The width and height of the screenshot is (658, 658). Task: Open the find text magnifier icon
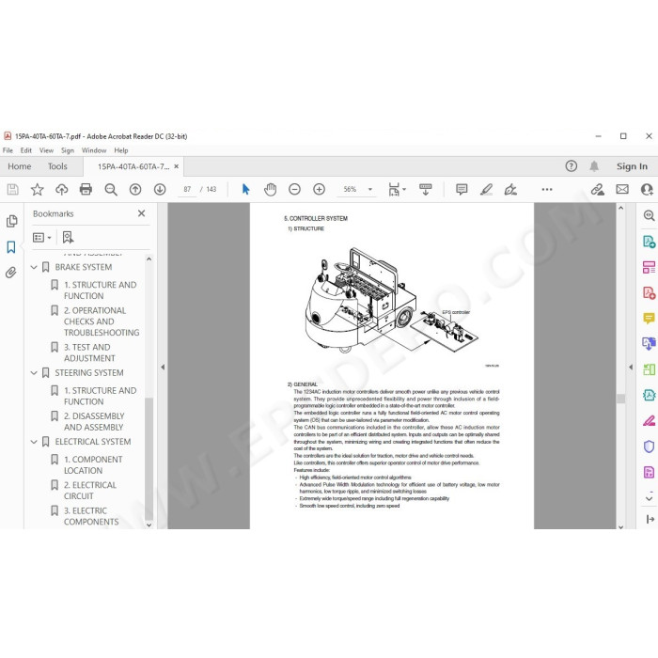pyautogui.click(x=111, y=190)
